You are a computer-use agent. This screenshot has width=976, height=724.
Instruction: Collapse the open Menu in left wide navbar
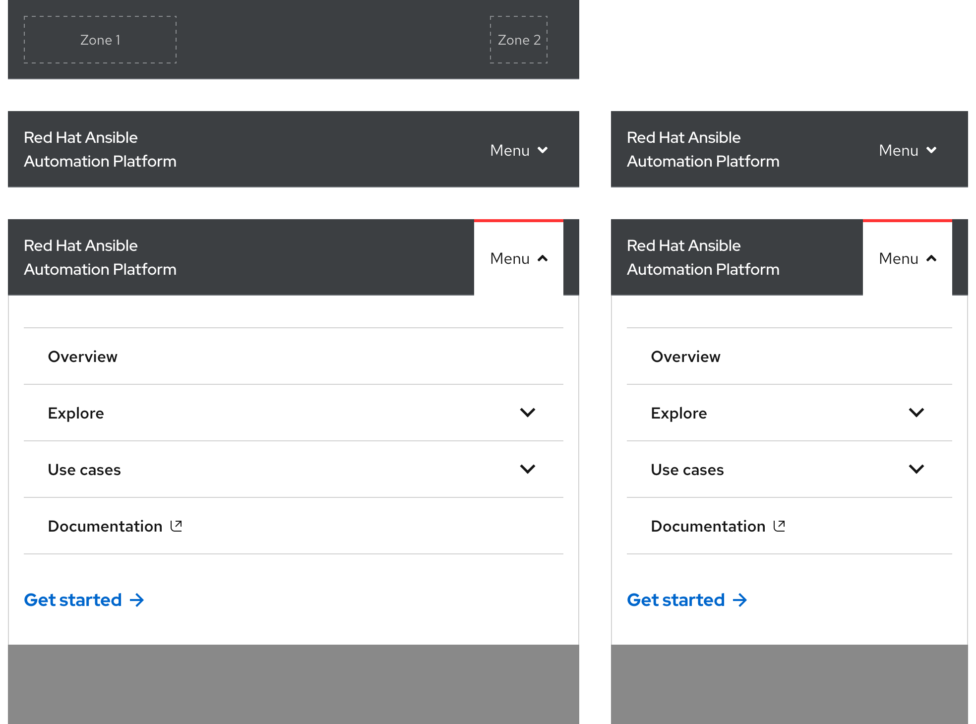point(518,258)
